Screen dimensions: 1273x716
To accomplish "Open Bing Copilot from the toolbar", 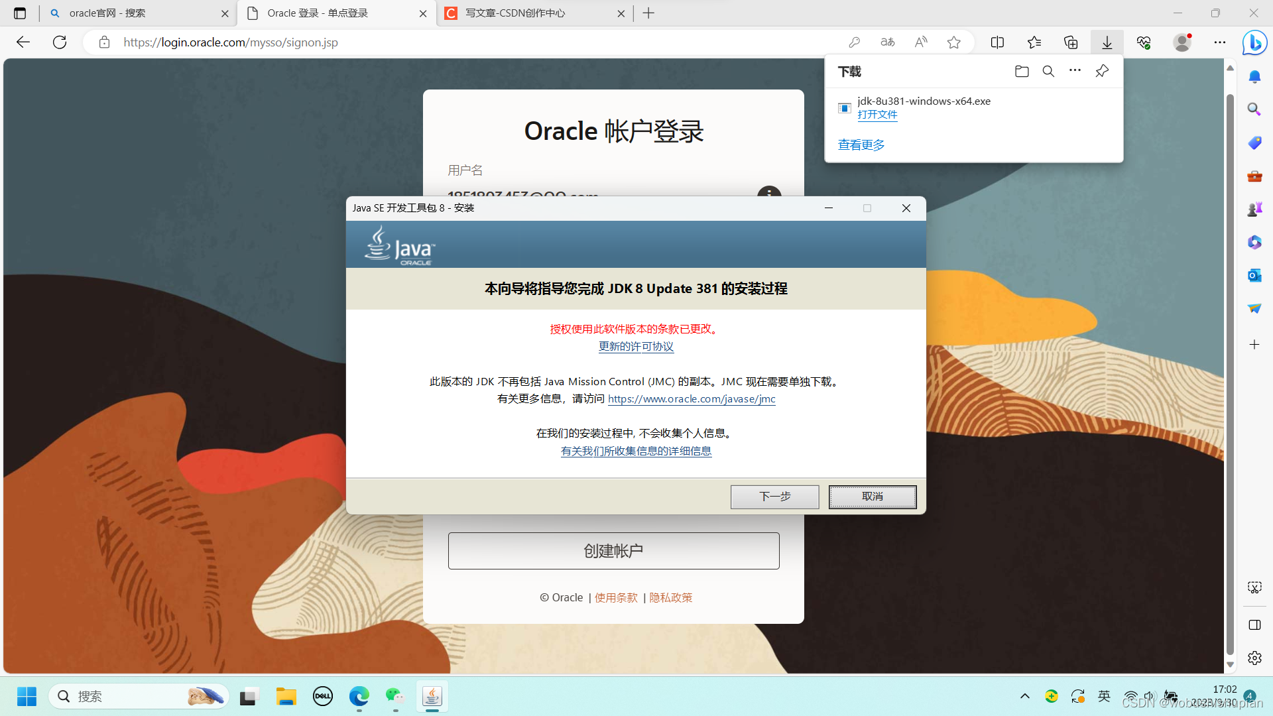I will coord(1254,42).
